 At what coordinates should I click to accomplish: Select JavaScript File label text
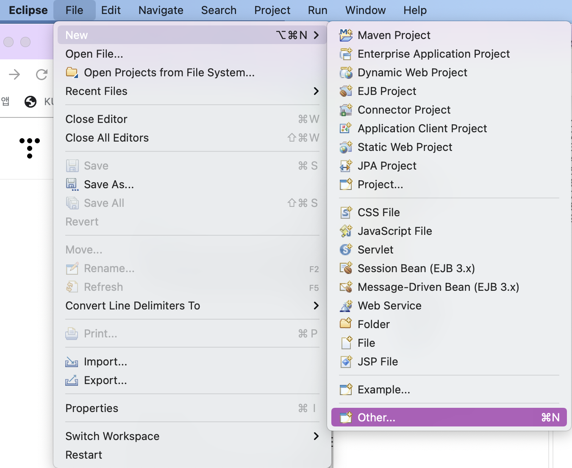395,231
